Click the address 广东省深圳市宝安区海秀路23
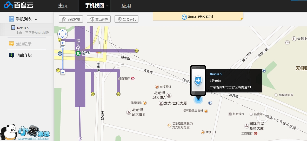 [230, 87]
